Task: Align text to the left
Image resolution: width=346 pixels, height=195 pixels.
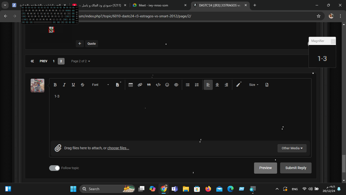Action: click(208, 85)
